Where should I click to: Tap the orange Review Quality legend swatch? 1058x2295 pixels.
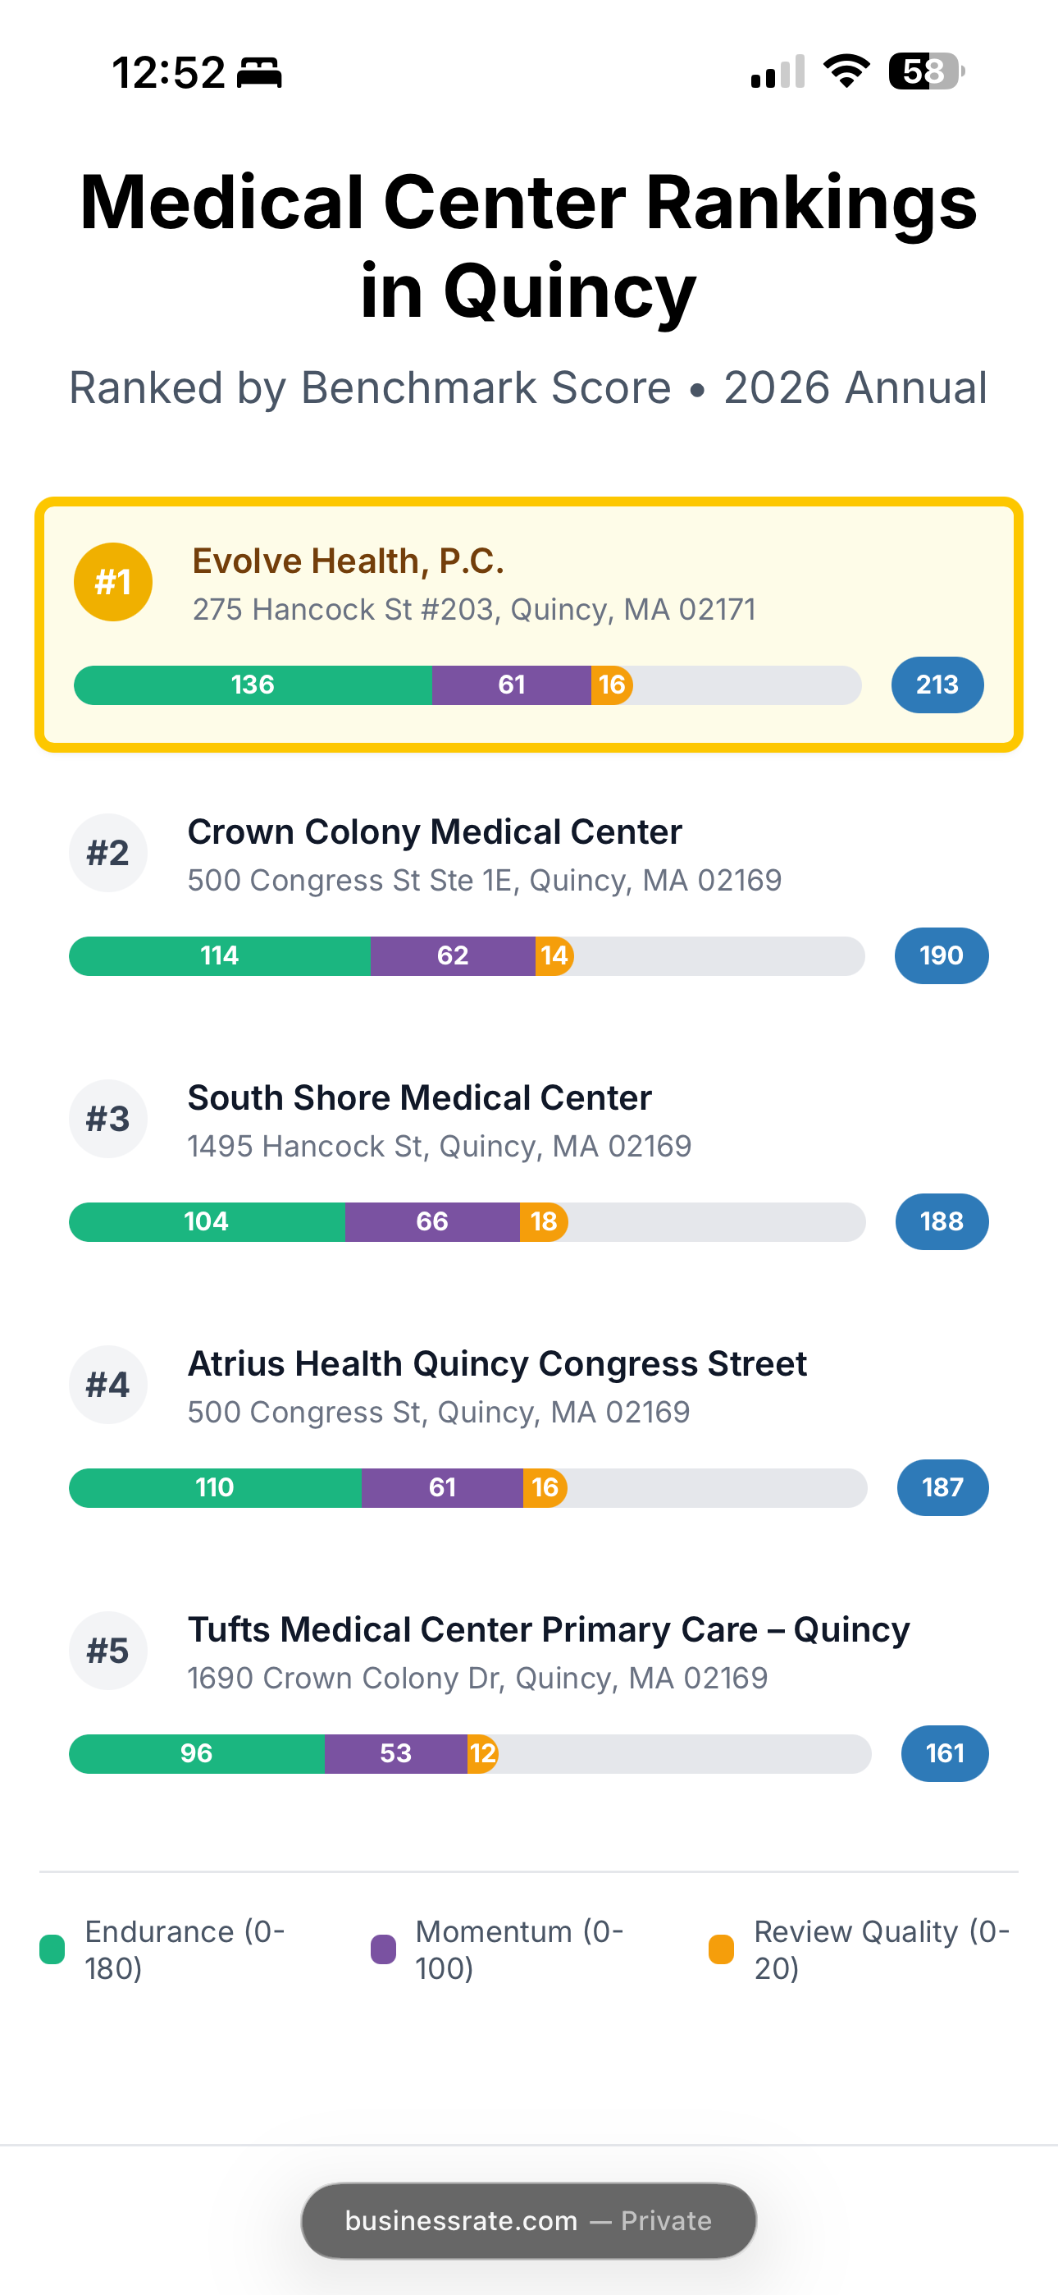point(722,1949)
